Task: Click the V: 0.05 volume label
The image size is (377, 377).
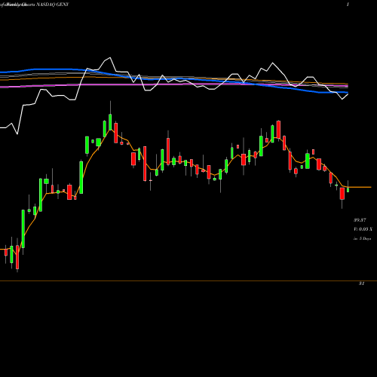Action: pos(363,229)
